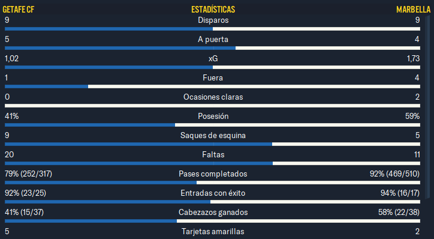Click the Ocasiones claras label

coord(213,97)
